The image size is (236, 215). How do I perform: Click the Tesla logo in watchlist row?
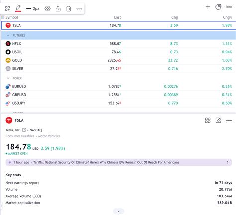8,25
